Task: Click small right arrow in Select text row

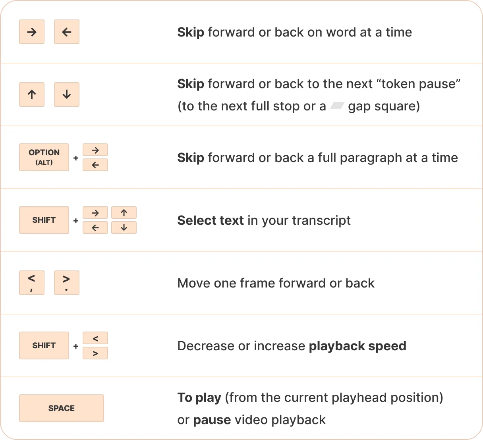Action: click(x=95, y=213)
